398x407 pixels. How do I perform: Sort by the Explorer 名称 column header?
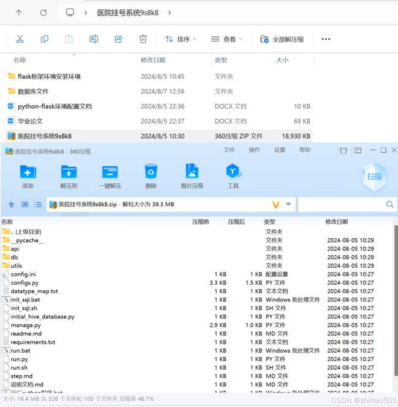(x=20, y=61)
